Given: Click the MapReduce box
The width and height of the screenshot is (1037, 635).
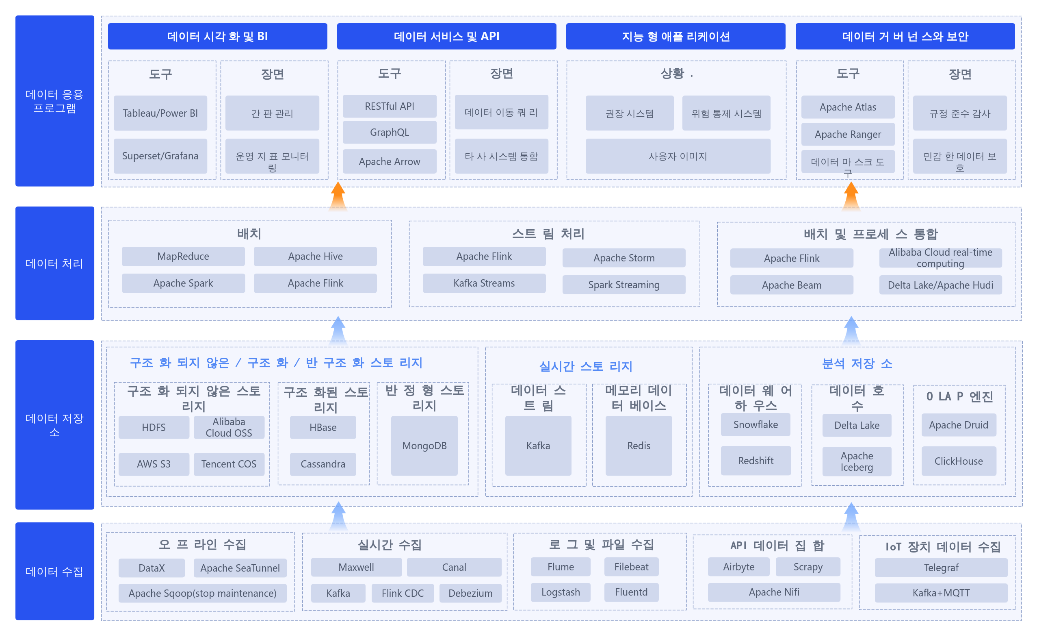Looking at the screenshot, I should coord(183,256).
